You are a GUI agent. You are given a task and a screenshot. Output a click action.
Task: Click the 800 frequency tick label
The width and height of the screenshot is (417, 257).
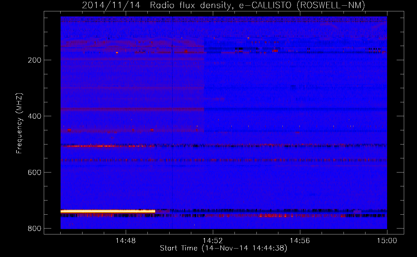point(35,228)
